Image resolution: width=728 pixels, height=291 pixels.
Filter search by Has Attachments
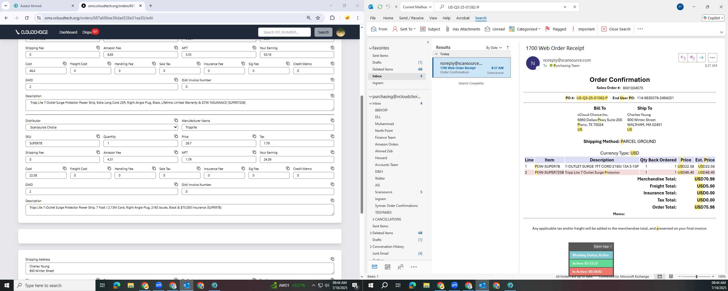(x=463, y=29)
